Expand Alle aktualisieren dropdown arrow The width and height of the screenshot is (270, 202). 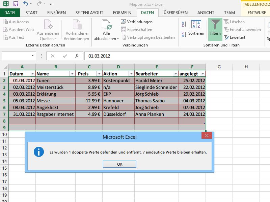118,39
